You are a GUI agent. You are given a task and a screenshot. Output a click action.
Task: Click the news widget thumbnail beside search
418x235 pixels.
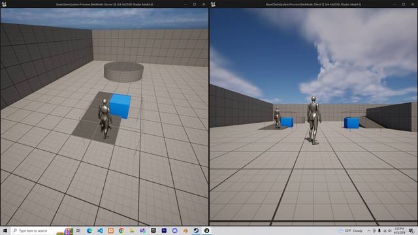click(65, 231)
